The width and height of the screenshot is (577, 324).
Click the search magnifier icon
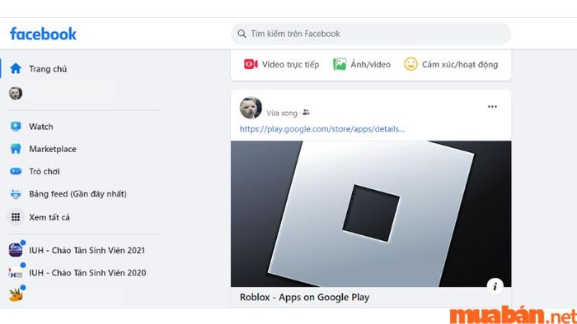click(x=242, y=34)
